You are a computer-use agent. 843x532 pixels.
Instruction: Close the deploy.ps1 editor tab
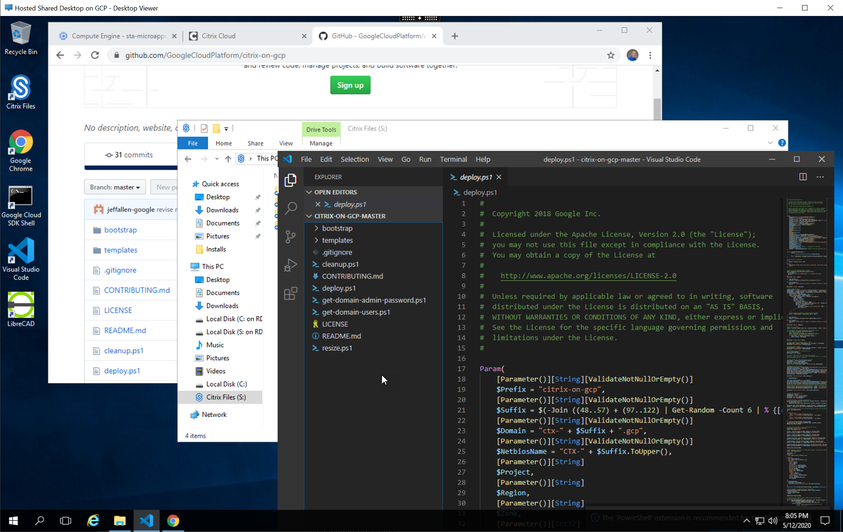coord(499,177)
